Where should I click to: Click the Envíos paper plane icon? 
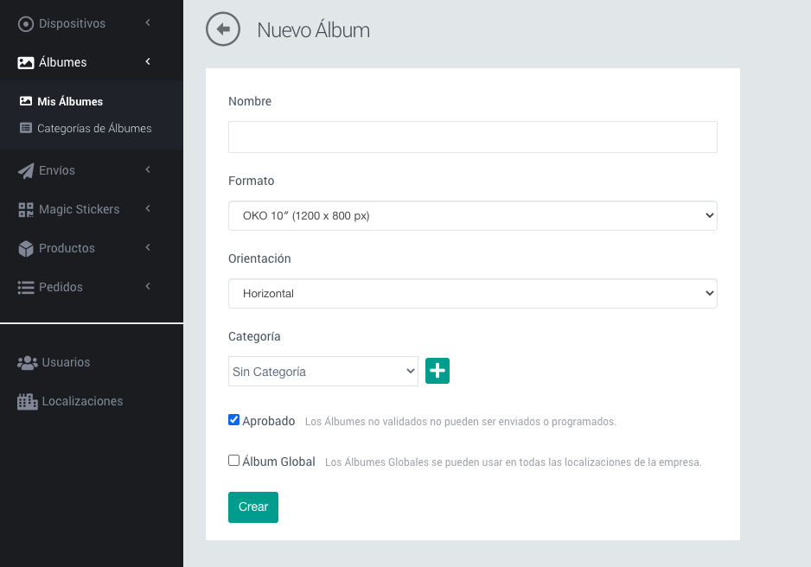[25, 170]
